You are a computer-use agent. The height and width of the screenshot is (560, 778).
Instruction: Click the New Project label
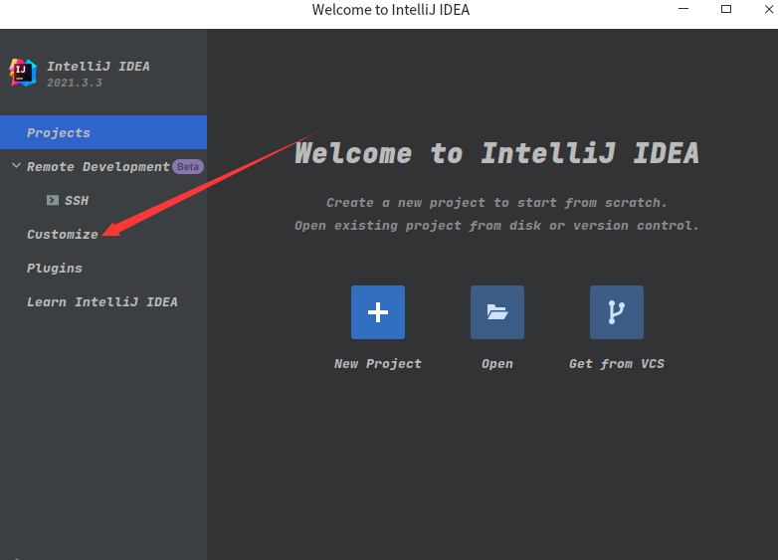pyautogui.click(x=378, y=364)
